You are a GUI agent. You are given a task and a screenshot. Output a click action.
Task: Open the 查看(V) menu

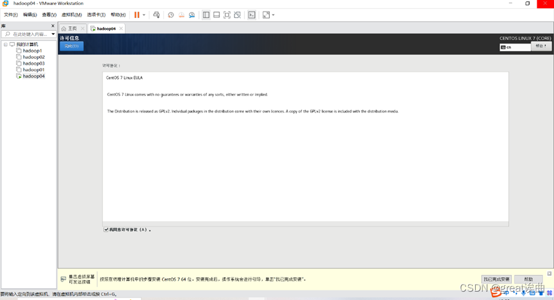49,15
